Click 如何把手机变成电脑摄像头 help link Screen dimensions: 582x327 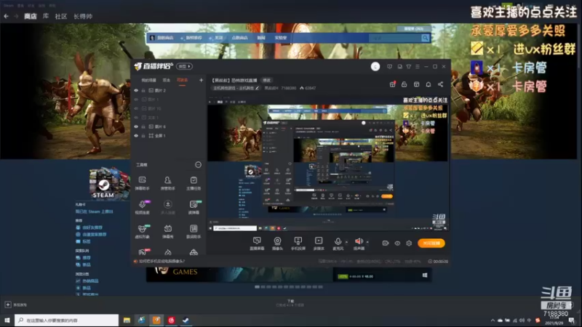(x=162, y=262)
